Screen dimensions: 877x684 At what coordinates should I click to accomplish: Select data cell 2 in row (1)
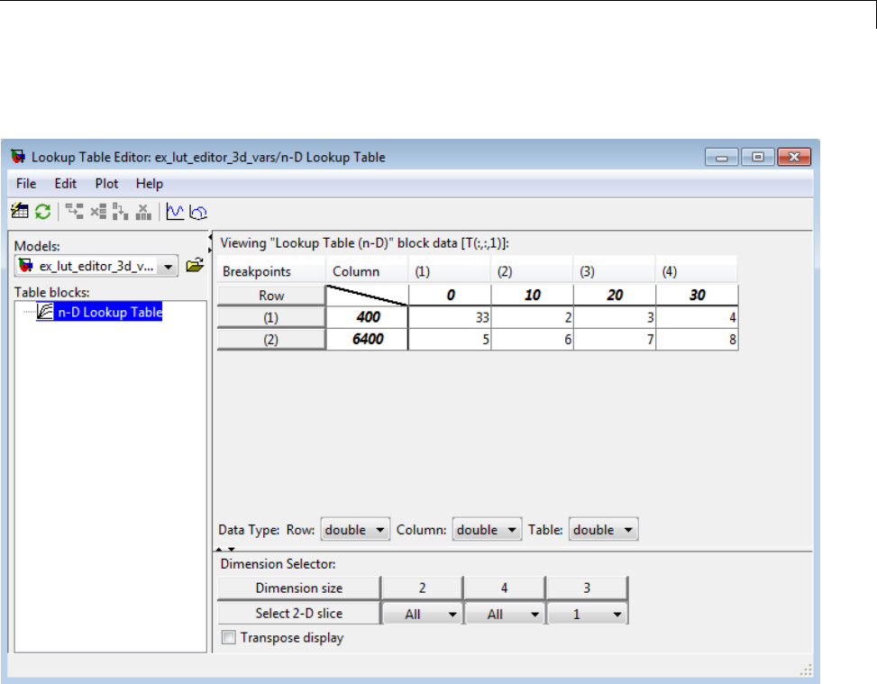(533, 318)
